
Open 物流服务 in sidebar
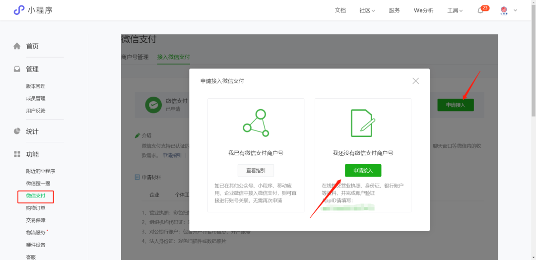(x=36, y=232)
